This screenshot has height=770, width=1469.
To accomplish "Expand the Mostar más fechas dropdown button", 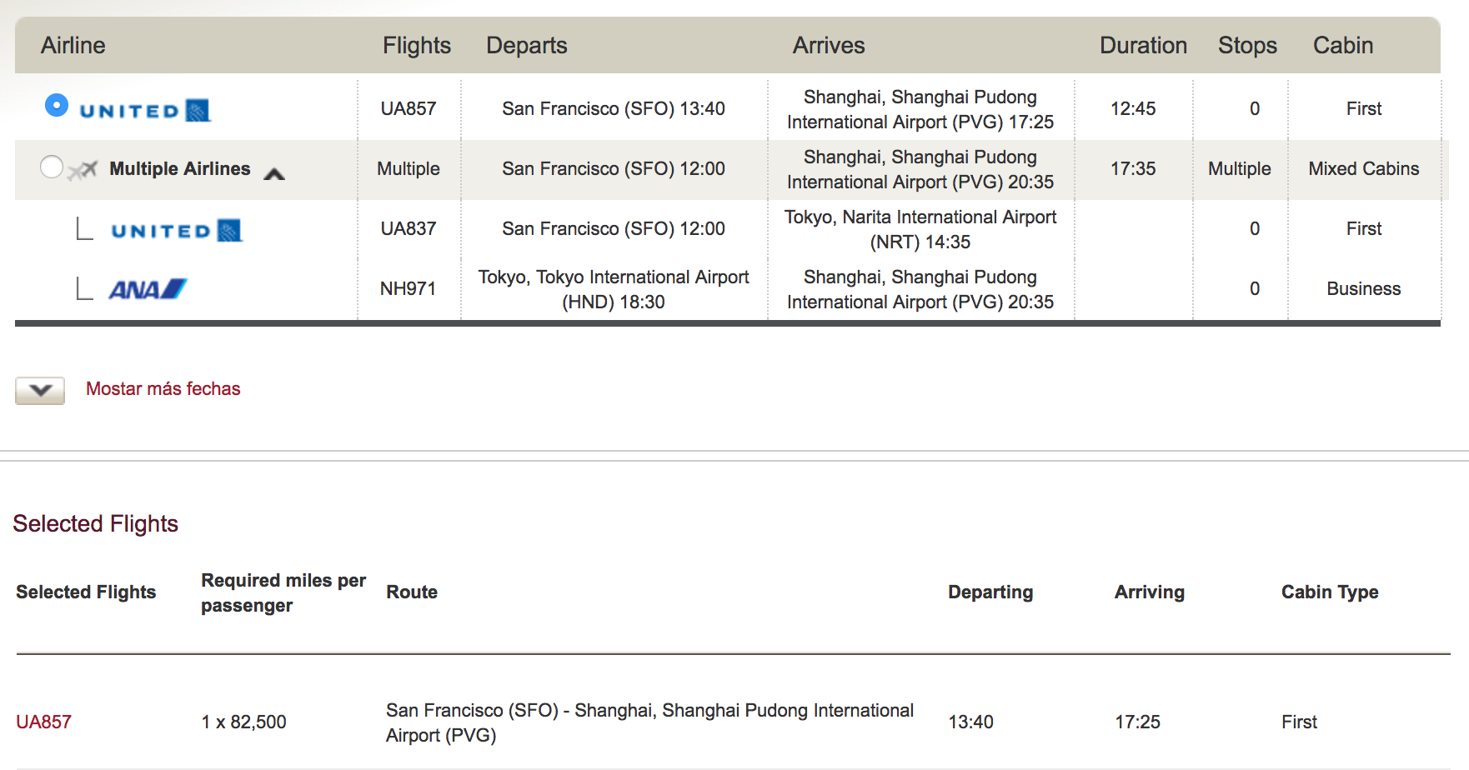I will (40, 390).
